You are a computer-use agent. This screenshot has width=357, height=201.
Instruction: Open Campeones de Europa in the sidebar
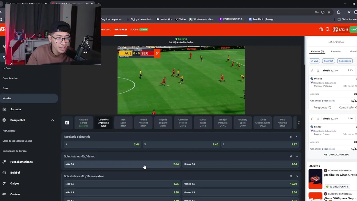click(15, 151)
